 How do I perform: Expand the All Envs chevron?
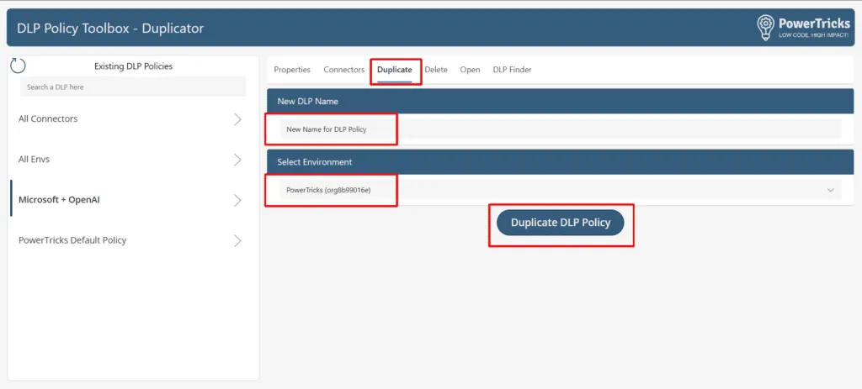click(237, 160)
